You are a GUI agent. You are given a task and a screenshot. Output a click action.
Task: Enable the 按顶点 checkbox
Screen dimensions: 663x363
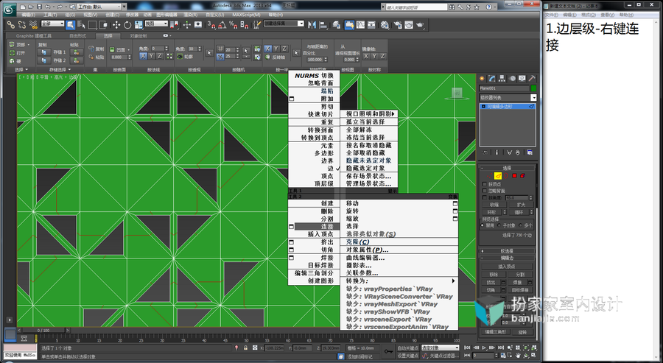click(485, 184)
